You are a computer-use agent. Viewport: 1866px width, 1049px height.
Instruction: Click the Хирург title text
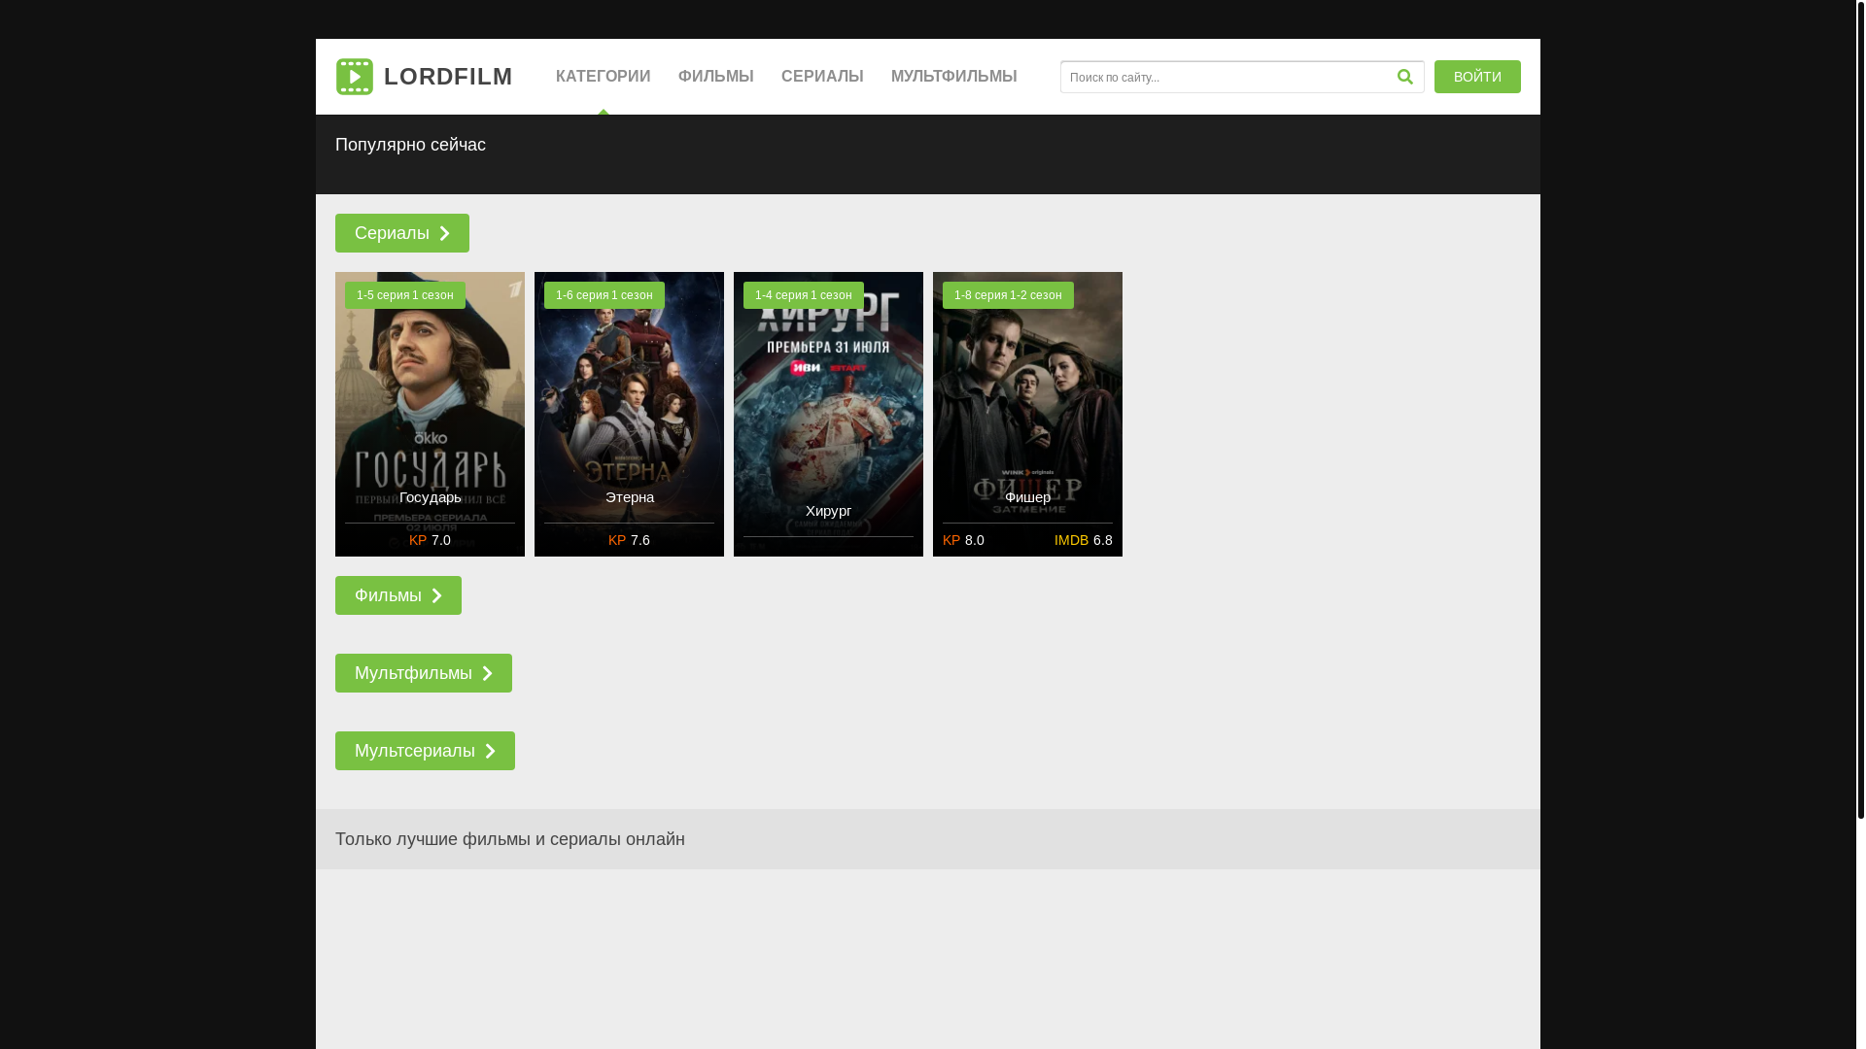point(828,511)
